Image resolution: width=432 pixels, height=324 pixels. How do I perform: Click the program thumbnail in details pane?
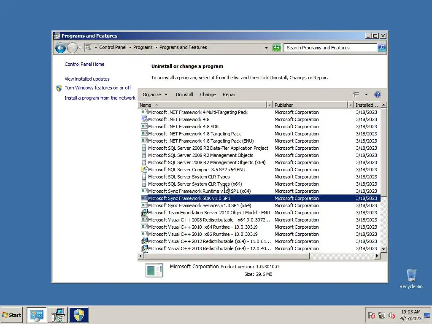pos(154,270)
